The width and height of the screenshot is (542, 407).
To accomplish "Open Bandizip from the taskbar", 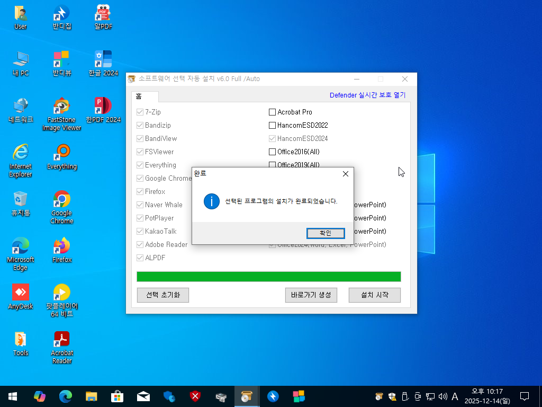I will point(273,396).
